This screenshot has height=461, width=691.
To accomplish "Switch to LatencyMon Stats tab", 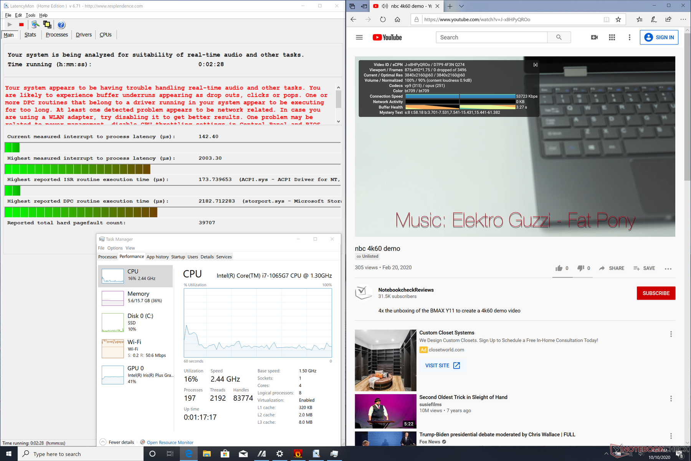I will click(30, 35).
